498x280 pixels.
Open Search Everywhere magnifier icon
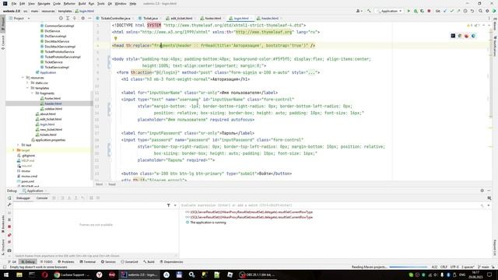tap(480, 11)
